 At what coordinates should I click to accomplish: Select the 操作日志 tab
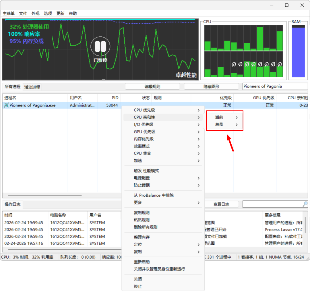12,204
